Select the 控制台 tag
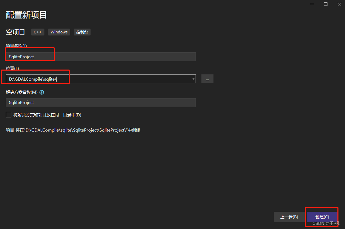Viewport: 345px width, 229px height. 82,32
